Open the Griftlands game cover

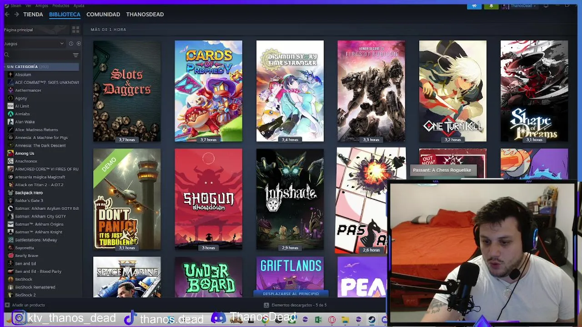coord(290,273)
